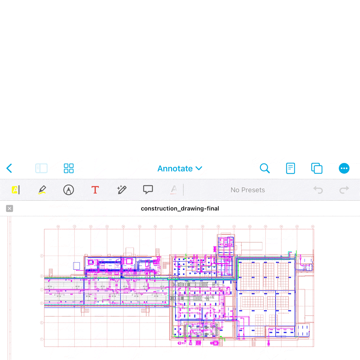Select the yellow text highlight tool

(x=15, y=190)
